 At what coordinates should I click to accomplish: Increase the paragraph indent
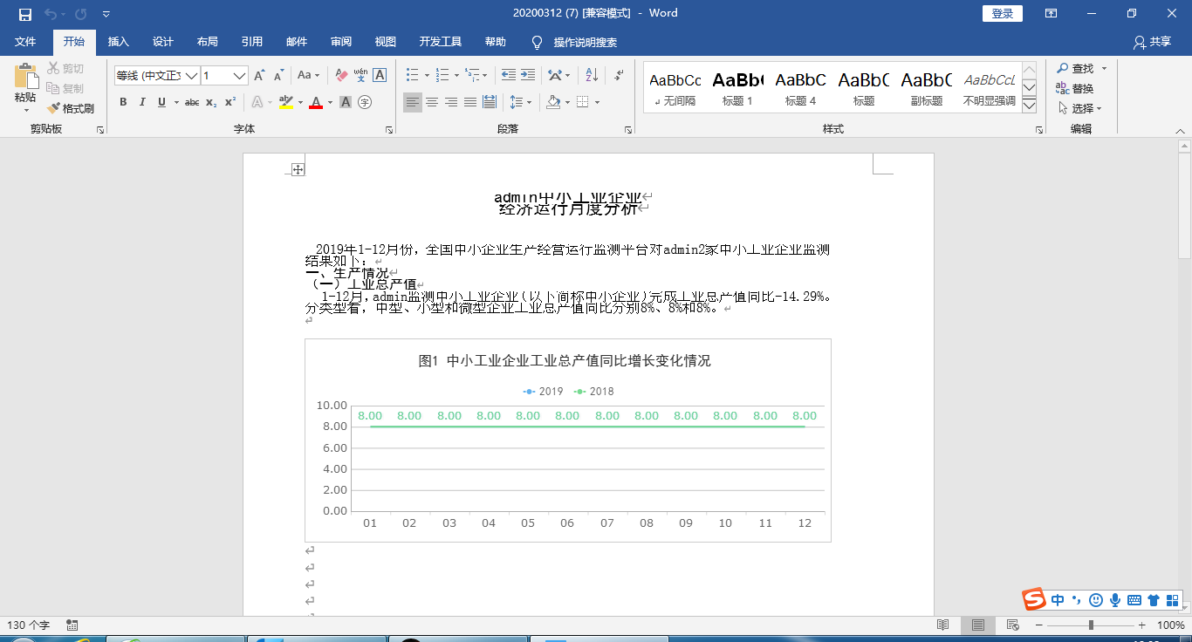(x=528, y=76)
